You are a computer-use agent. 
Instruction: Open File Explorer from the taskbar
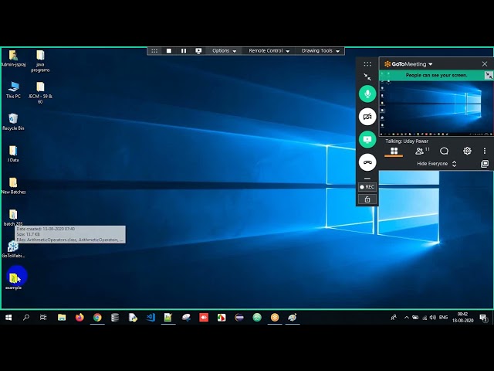(x=62, y=318)
